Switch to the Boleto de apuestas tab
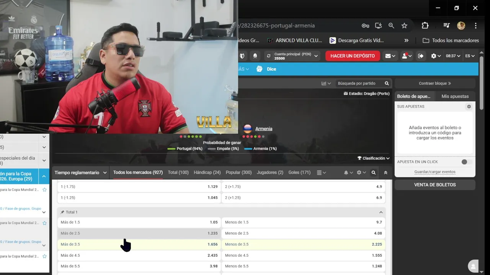Screen dimensions: 490x275 tap(413, 96)
